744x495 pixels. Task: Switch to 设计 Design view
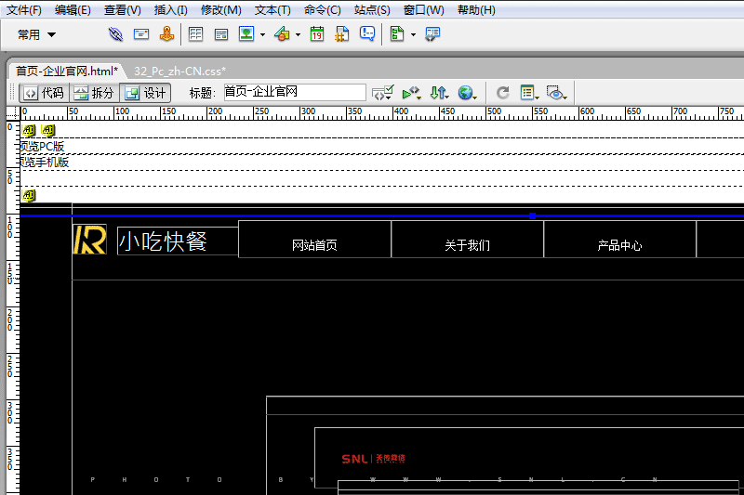coord(145,93)
